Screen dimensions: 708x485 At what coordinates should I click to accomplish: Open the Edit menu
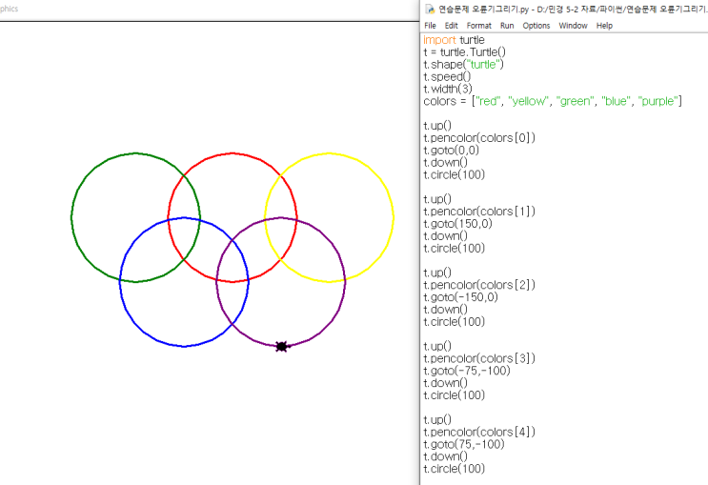pos(452,26)
